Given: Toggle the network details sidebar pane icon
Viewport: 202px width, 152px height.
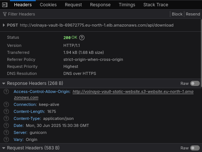Looking at the screenshot, I should pyautogui.click(x=5, y=5).
